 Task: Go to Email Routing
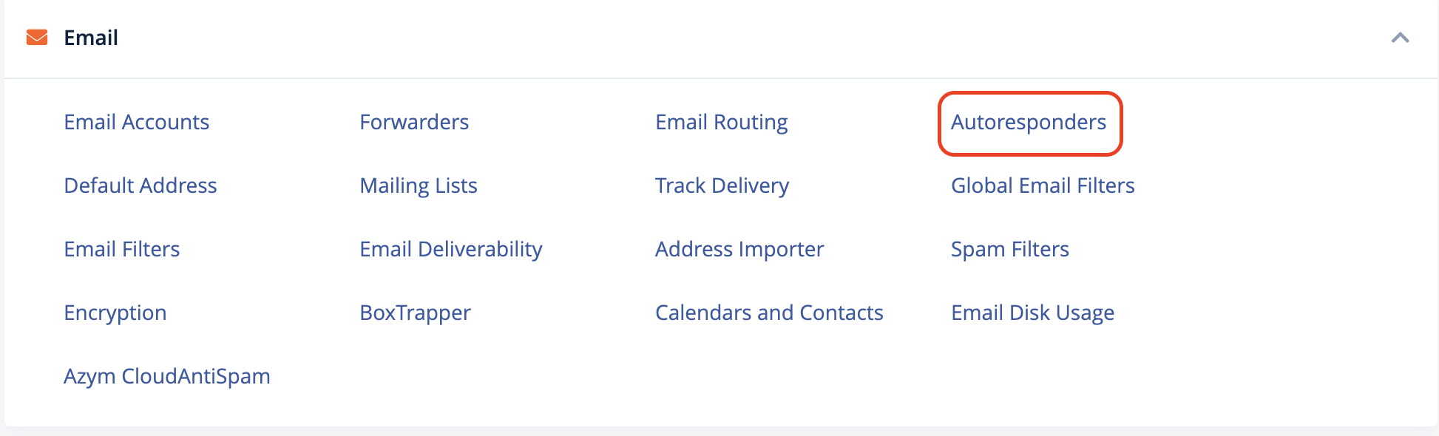(721, 122)
